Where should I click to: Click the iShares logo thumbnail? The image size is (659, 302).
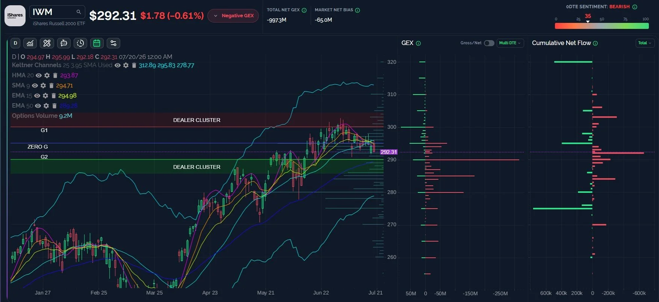pyautogui.click(x=15, y=16)
